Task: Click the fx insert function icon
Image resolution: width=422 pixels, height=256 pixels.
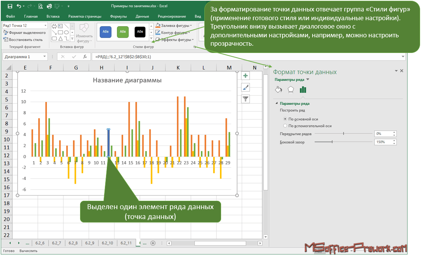Action: [x=85, y=57]
